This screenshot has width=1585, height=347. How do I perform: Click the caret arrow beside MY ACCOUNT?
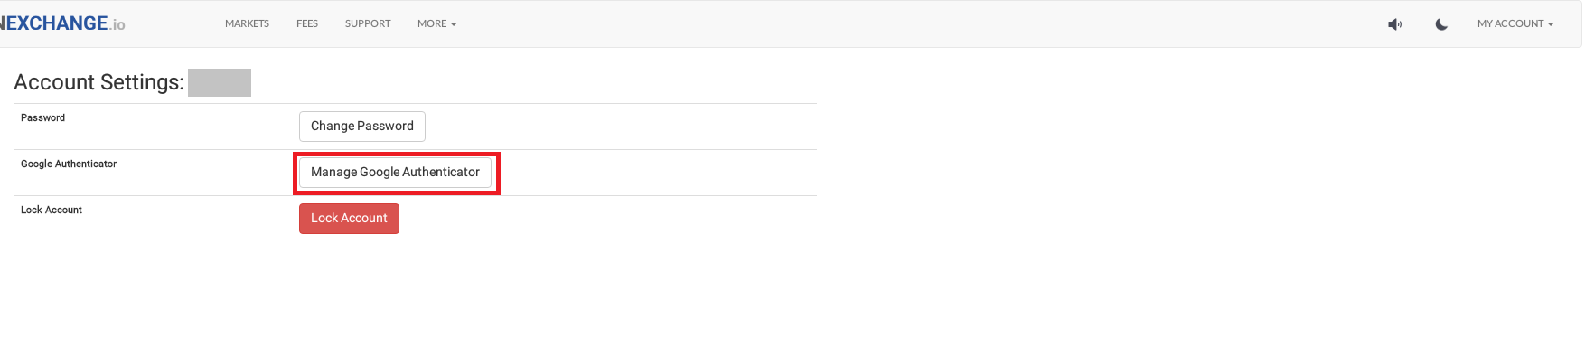coord(1551,24)
